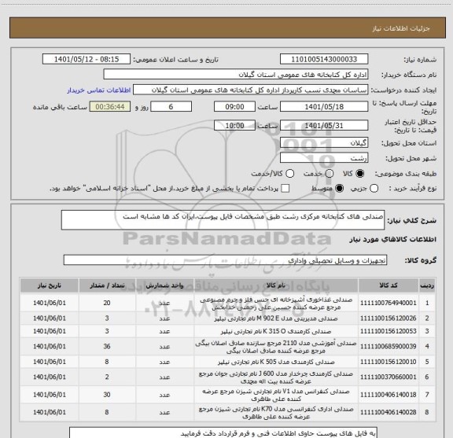Choose the متوسط purchase process option
This screenshot has width=453, height=438.
(339, 189)
